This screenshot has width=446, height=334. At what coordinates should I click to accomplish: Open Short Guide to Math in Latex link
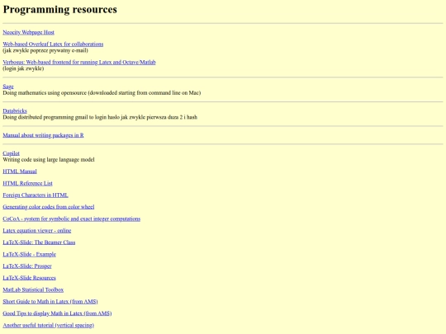pyautogui.click(x=50, y=302)
